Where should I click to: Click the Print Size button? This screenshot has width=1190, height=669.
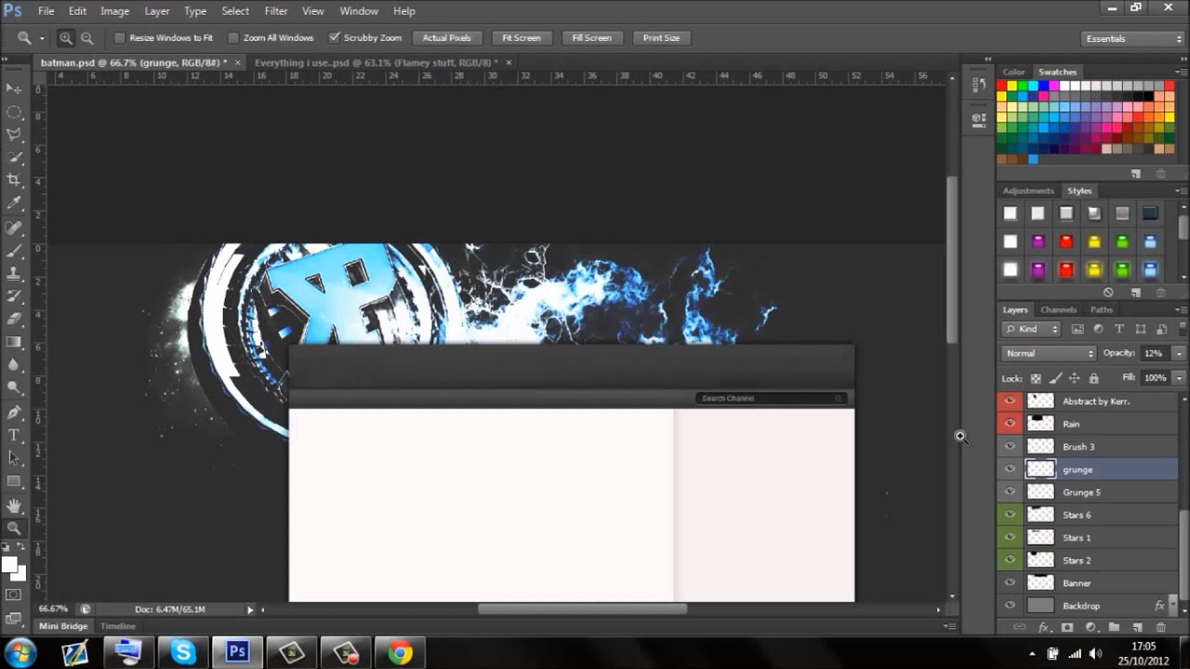click(x=661, y=38)
